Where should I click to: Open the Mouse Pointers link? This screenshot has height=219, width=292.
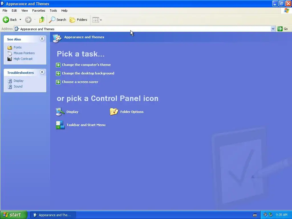click(x=24, y=53)
